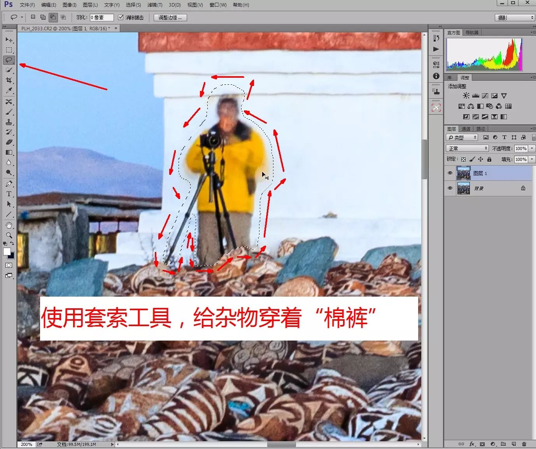
Task: Open the 摄影 workspace dropdown
Action: click(515, 18)
